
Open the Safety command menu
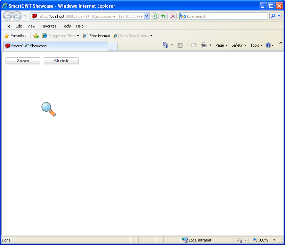[239, 45]
